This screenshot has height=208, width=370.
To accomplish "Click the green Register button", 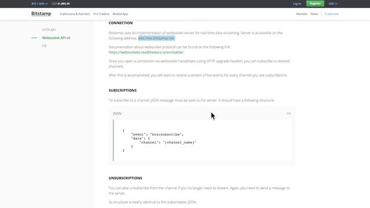I will click(315, 3).
